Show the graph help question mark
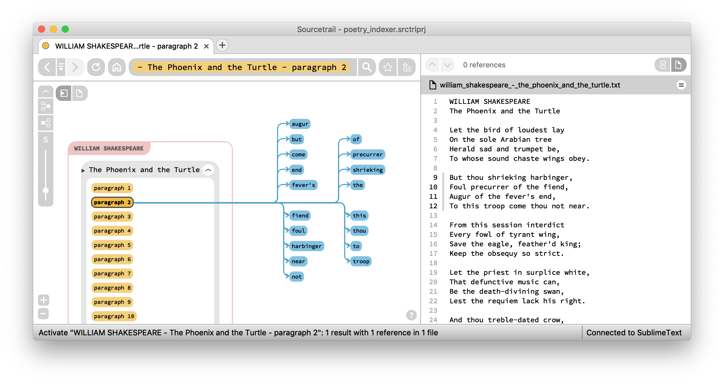Screen dimensions: 724x384 click(x=411, y=315)
